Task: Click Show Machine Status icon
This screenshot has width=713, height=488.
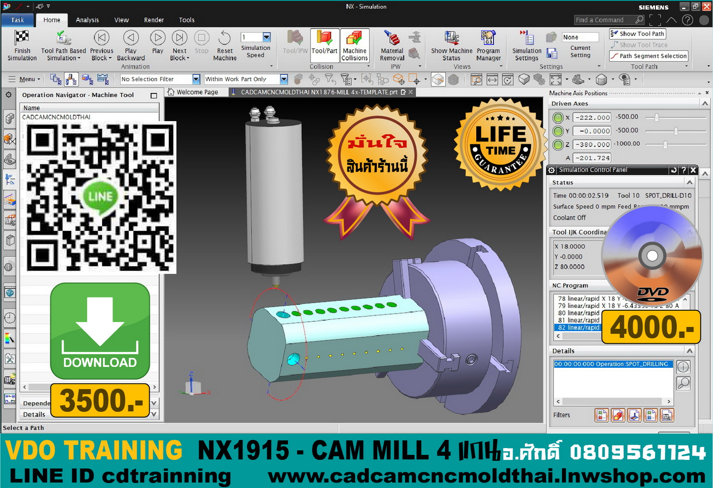Action: (451, 39)
